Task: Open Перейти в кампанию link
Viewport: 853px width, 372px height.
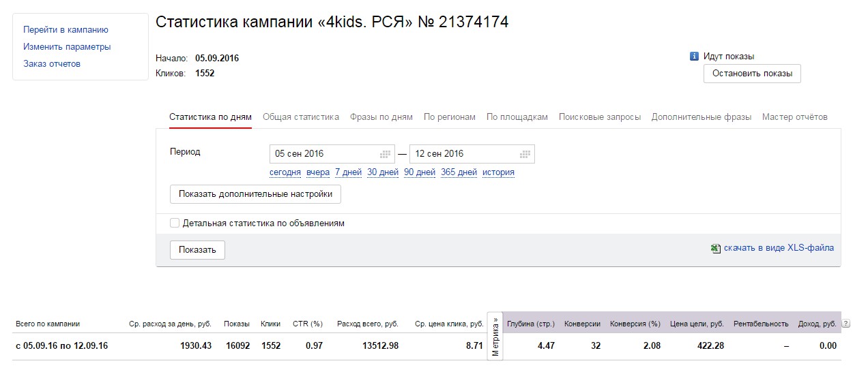Action: [66, 30]
